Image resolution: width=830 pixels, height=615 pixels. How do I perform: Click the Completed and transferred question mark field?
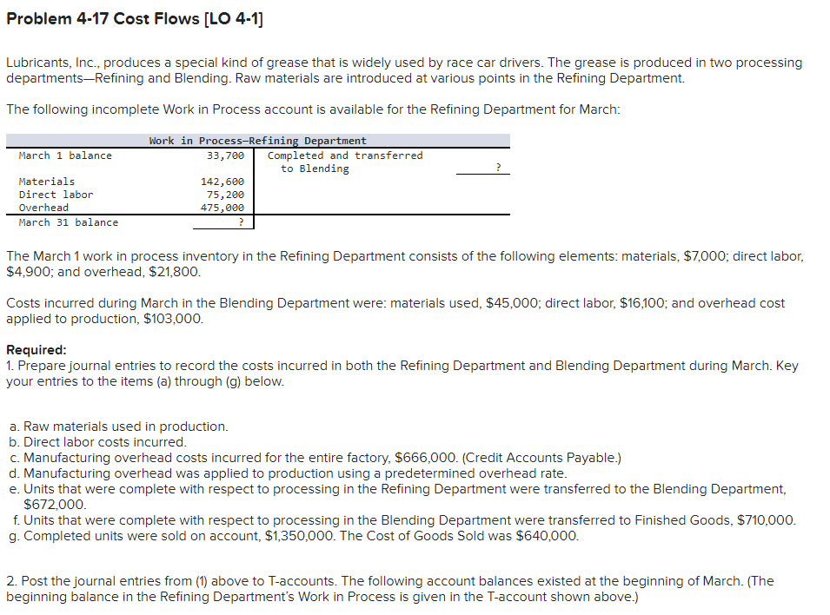tap(482, 168)
